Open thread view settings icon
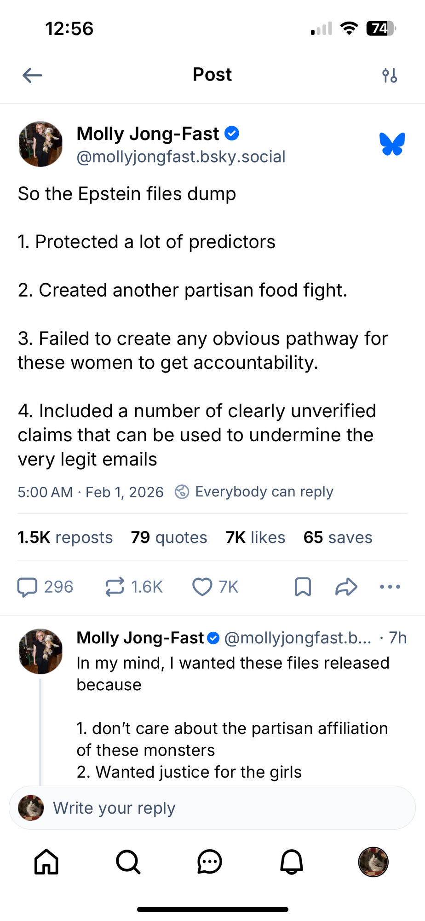Screen dimensions: 425x921 [390, 75]
